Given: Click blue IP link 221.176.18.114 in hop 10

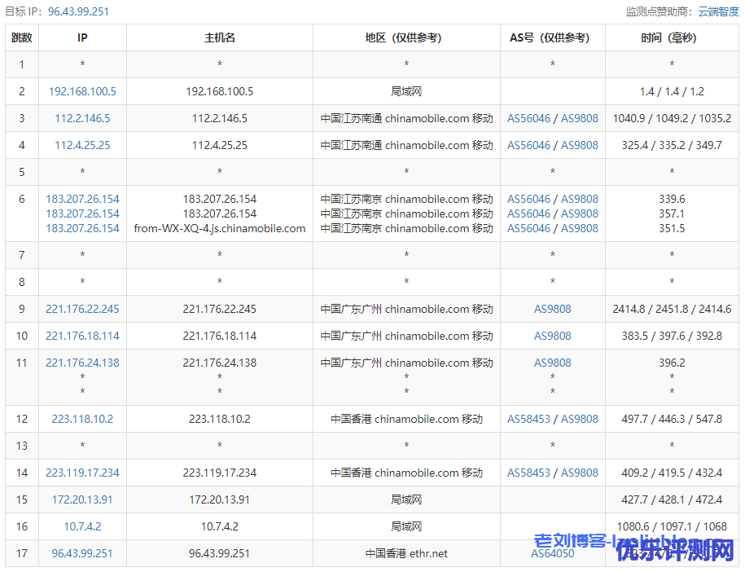Looking at the screenshot, I should (82, 336).
